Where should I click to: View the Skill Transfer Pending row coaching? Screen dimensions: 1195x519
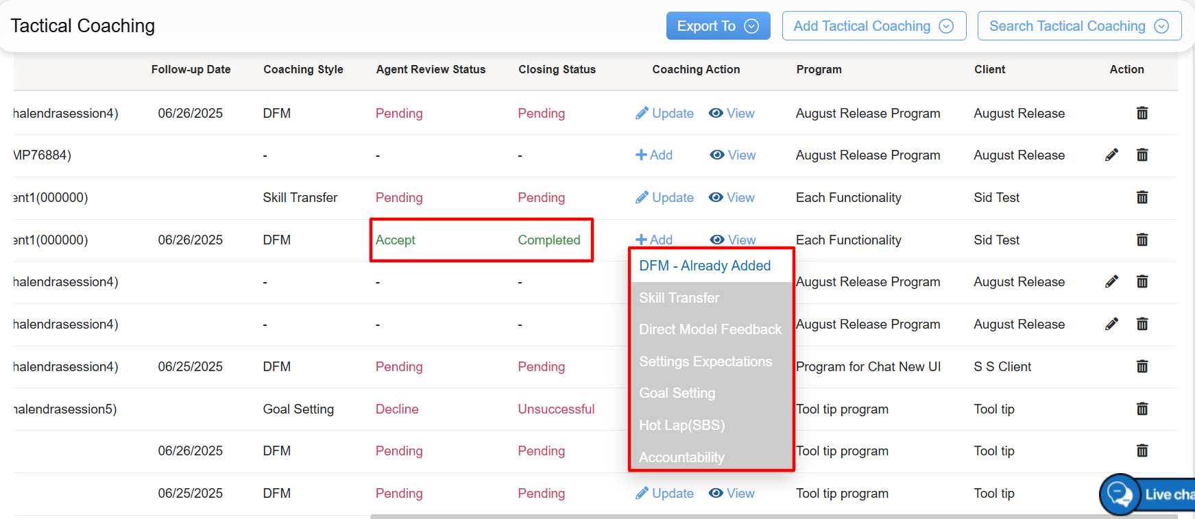(732, 197)
